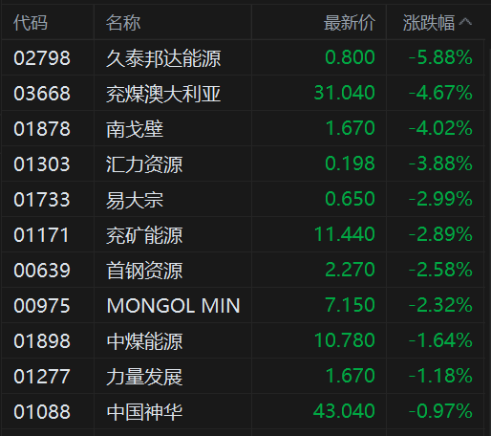491x436 pixels.
Task: Open 中国神华 stock details
Action: click(144, 412)
